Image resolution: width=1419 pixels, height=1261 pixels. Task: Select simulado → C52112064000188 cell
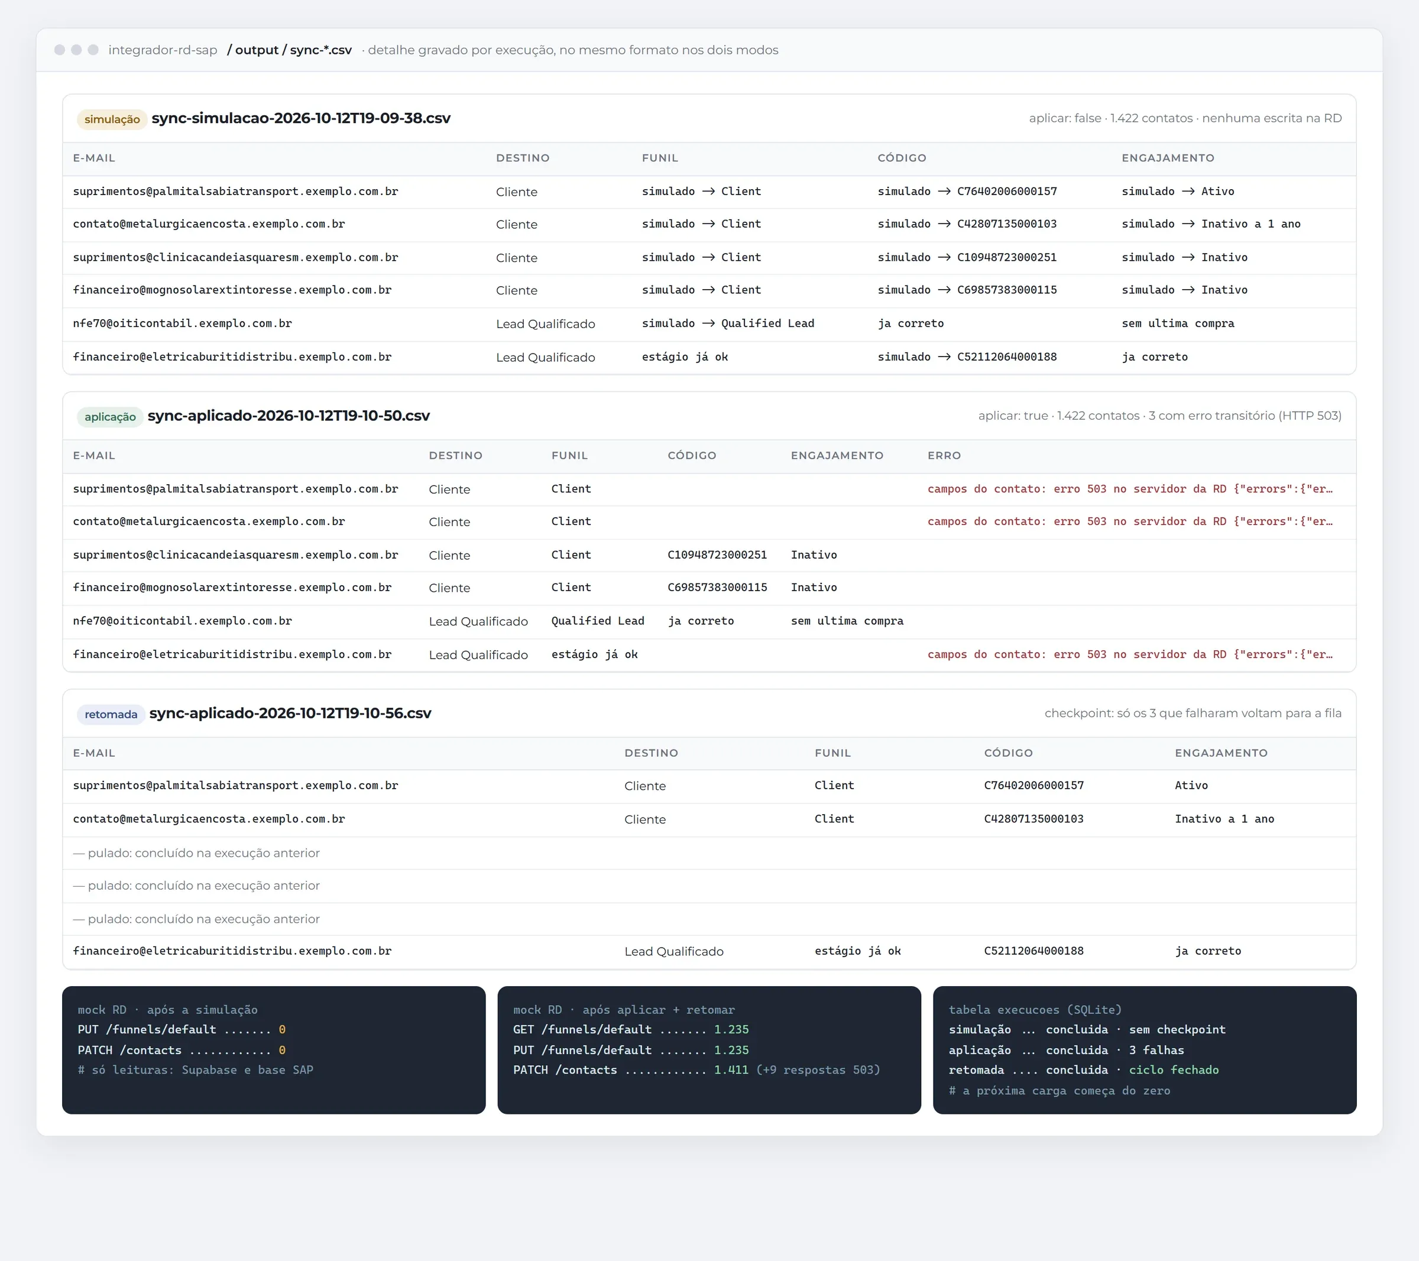(x=967, y=356)
